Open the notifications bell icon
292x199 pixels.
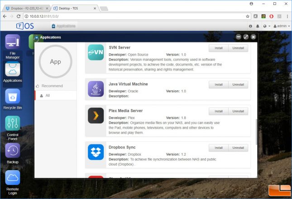coord(258,26)
